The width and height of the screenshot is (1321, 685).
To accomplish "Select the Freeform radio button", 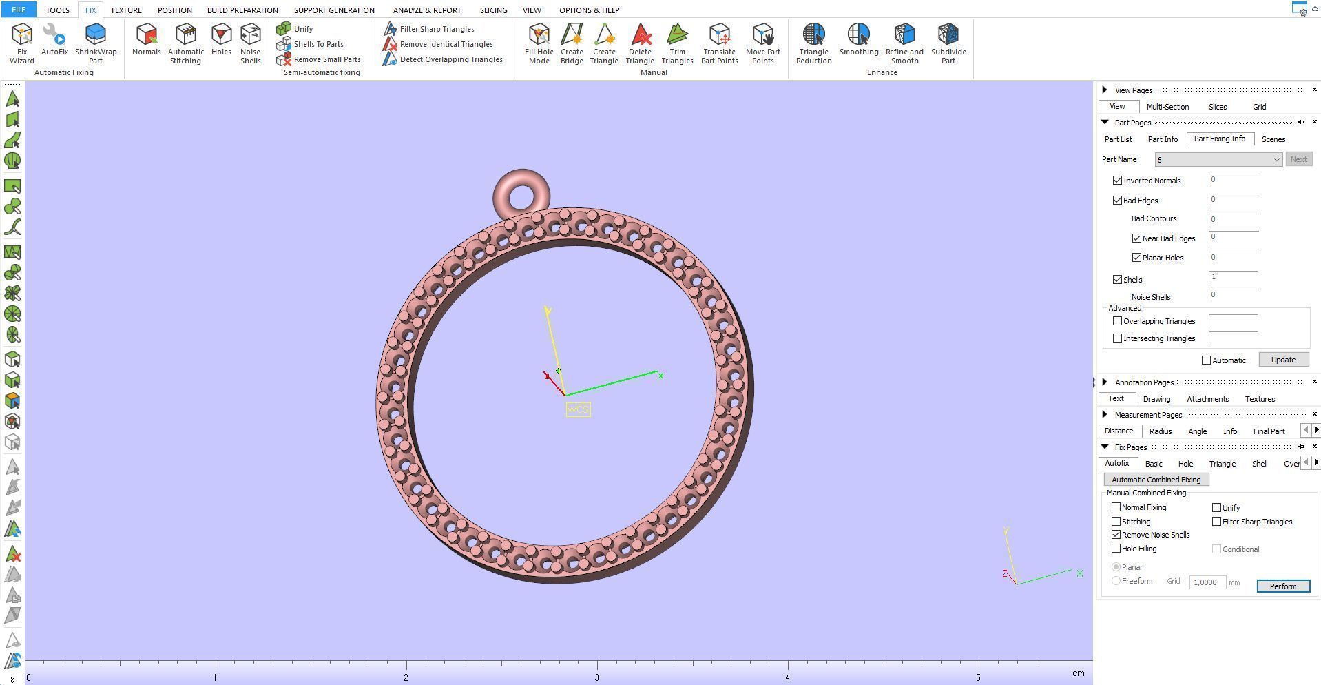I will [x=1116, y=581].
